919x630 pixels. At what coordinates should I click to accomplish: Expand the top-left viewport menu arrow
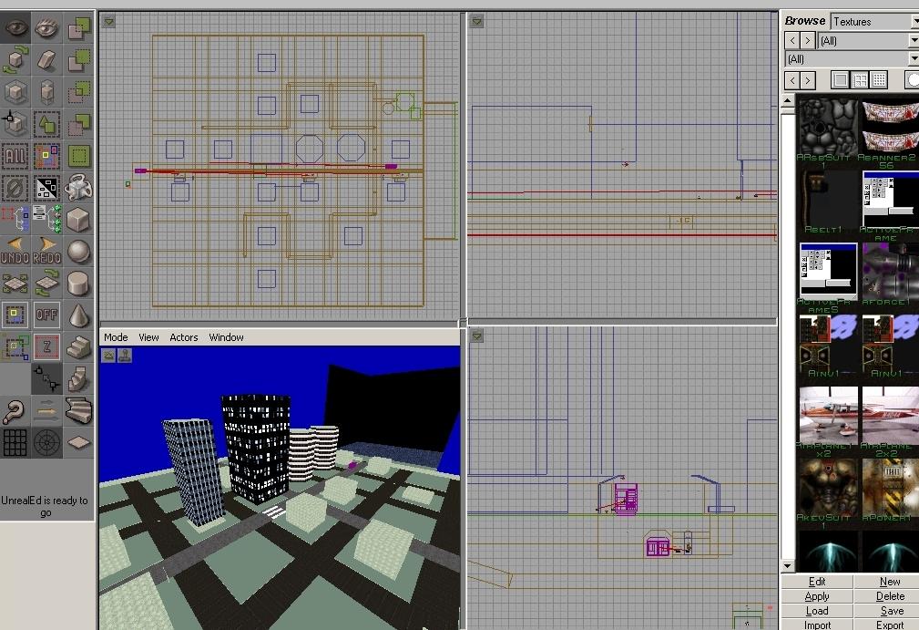pos(108,21)
